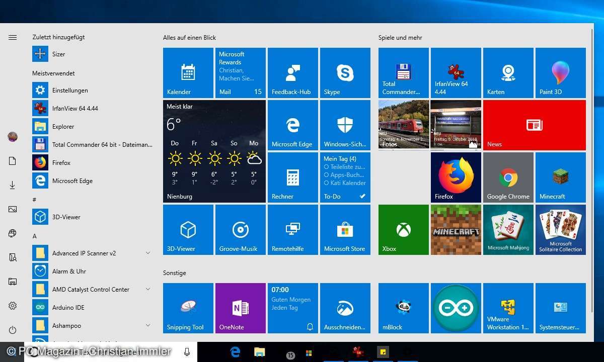Launch the purple OneNote tile
This screenshot has width=604, height=362.
[x=241, y=308]
